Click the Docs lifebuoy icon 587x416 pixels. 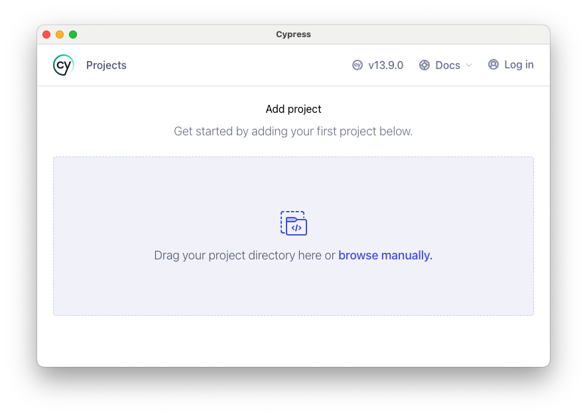pos(424,65)
